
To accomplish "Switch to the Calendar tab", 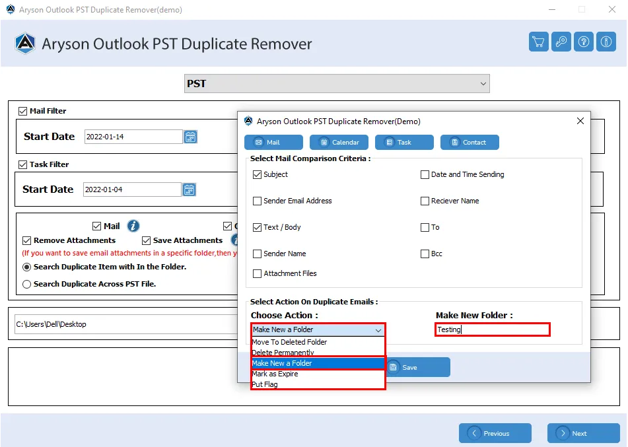I will coord(339,142).
